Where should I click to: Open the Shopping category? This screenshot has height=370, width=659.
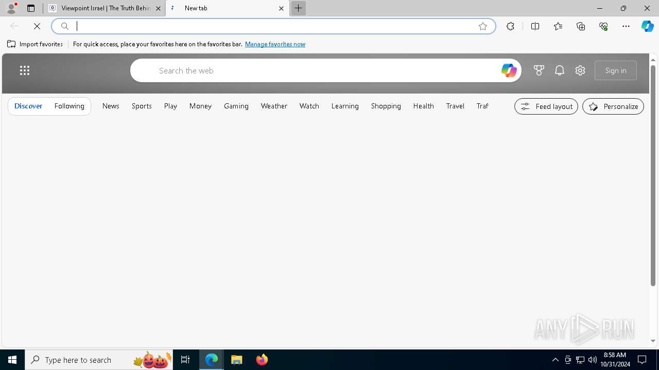[386, 106]
